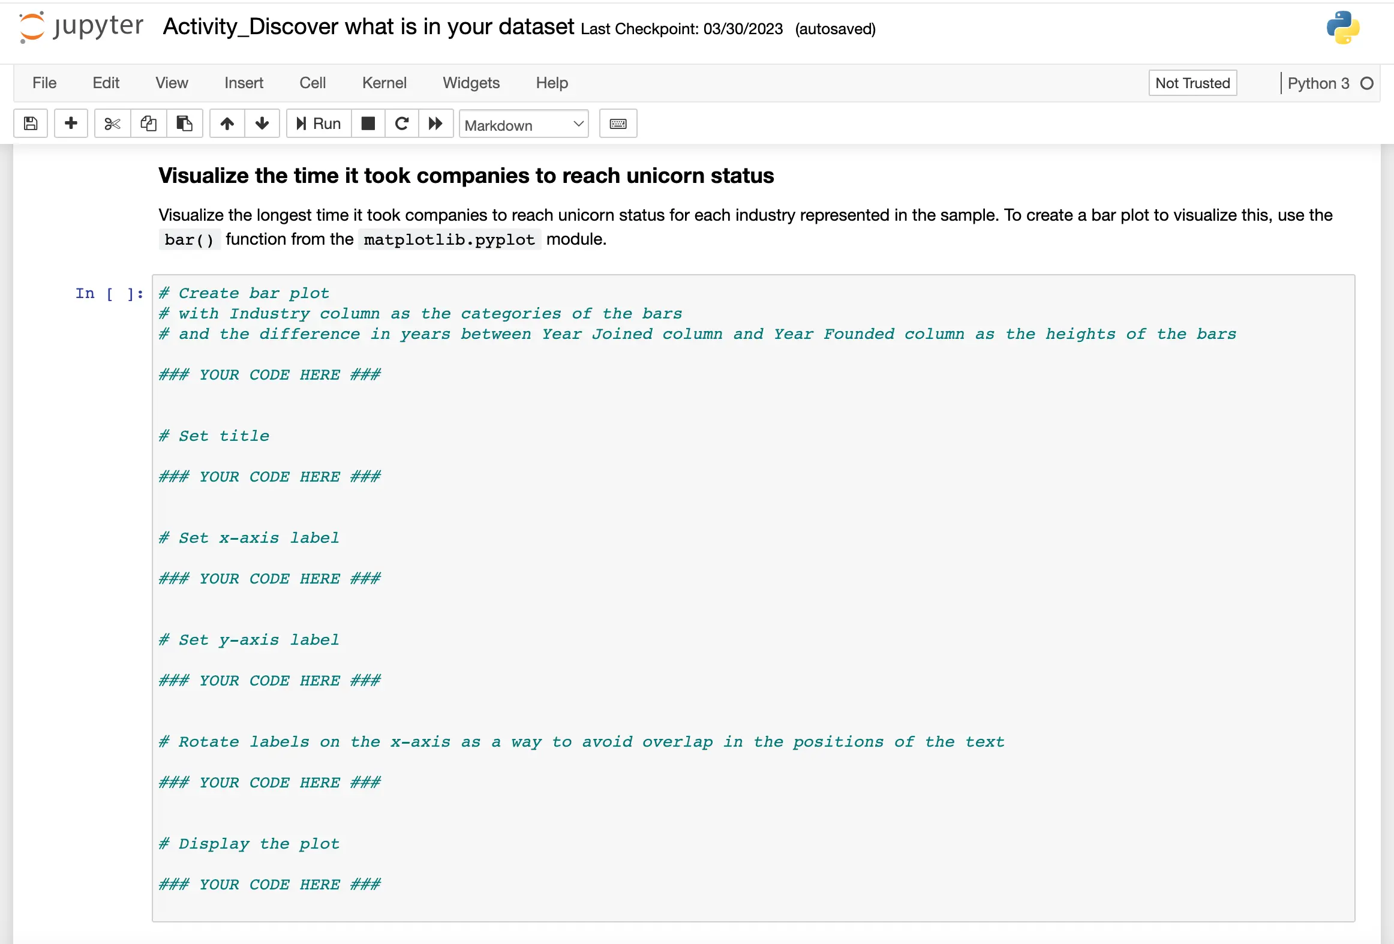Viewport: 1394px width, 944px height.
Task: Insert a cell below with the plus icon
Action: pos(71,124)
